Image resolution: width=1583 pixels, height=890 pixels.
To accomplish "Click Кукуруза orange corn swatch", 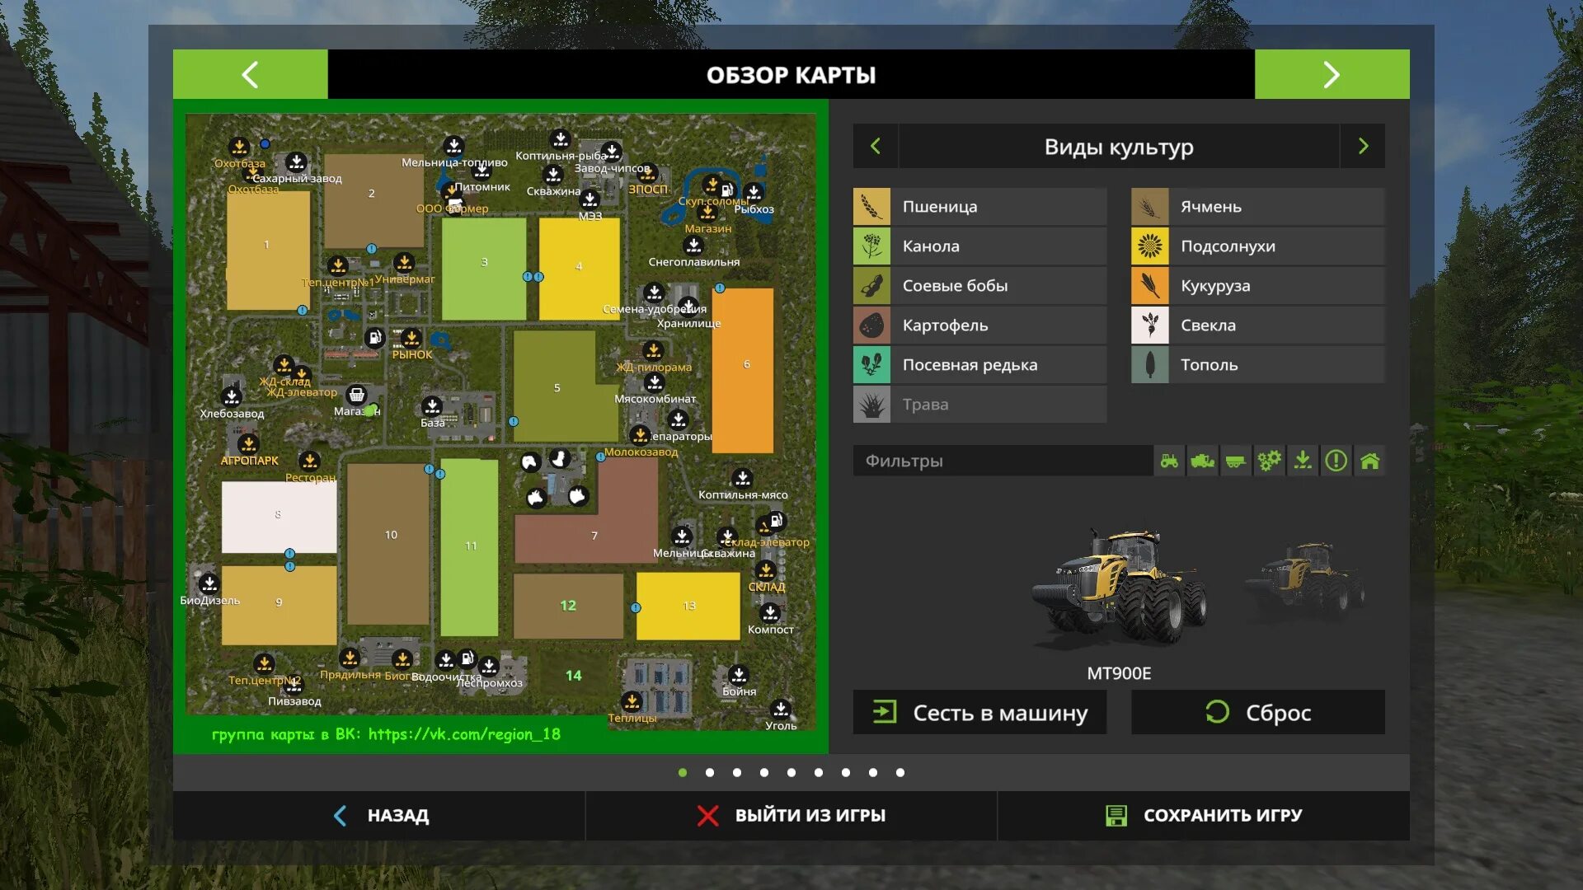I will click(x=1150, y=286).
